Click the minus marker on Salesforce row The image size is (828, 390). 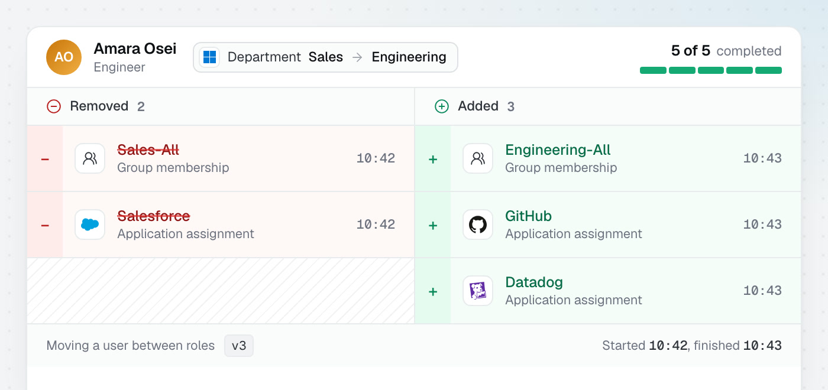click(45, 226)
